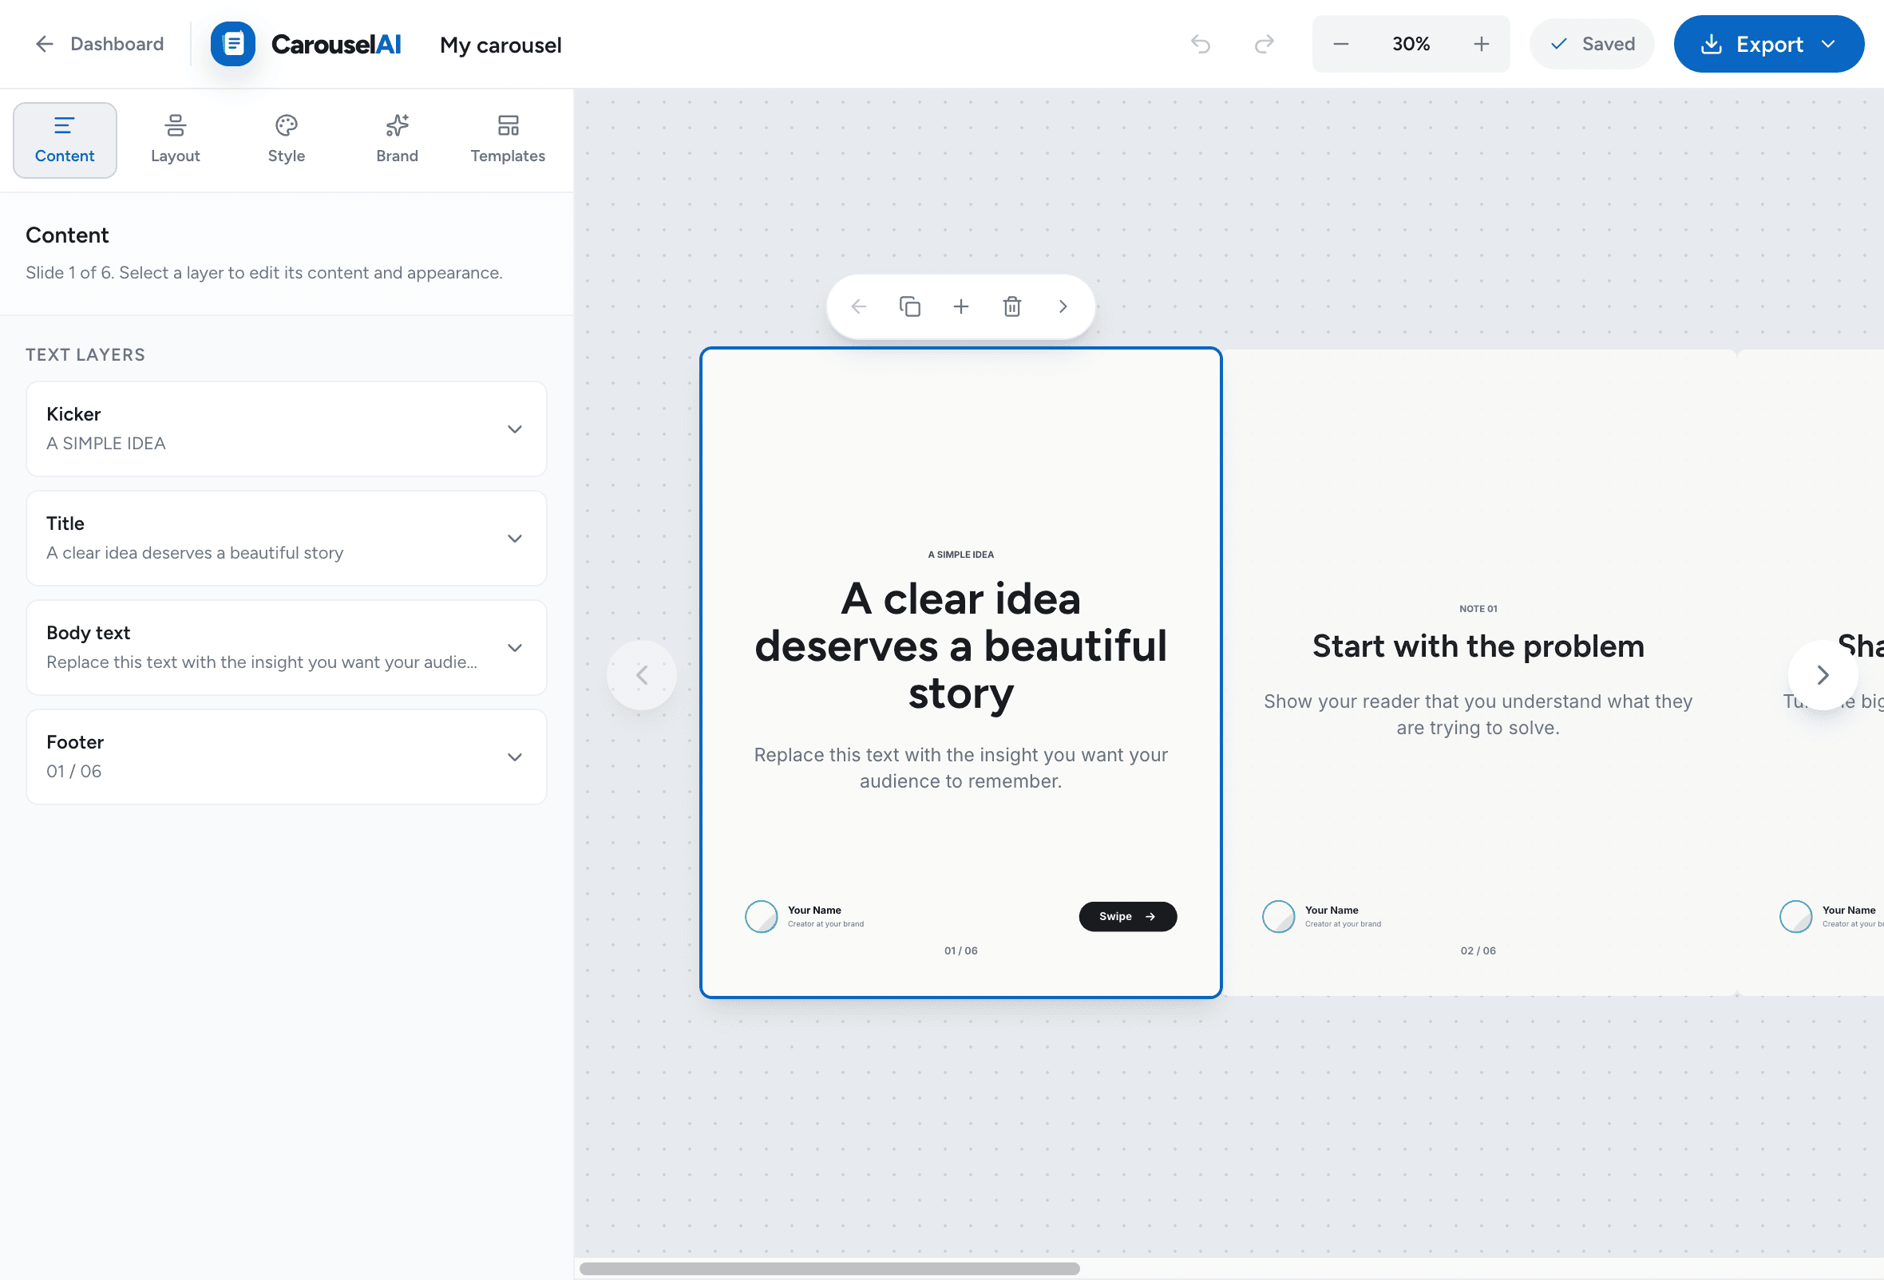Screen dimensions: 1884x1280
Task: Click the TEXT LAYERS heading
Action: coord(85,355)
